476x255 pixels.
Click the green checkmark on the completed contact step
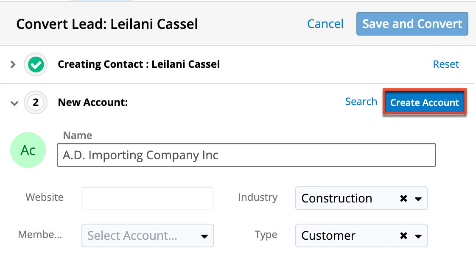click(36, 64)
